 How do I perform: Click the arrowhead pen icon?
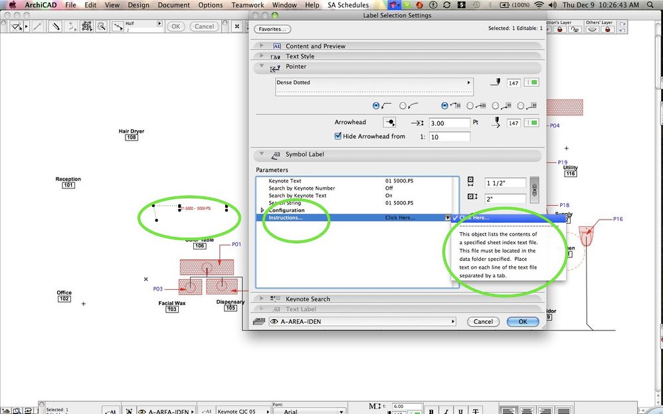(496, 123)
